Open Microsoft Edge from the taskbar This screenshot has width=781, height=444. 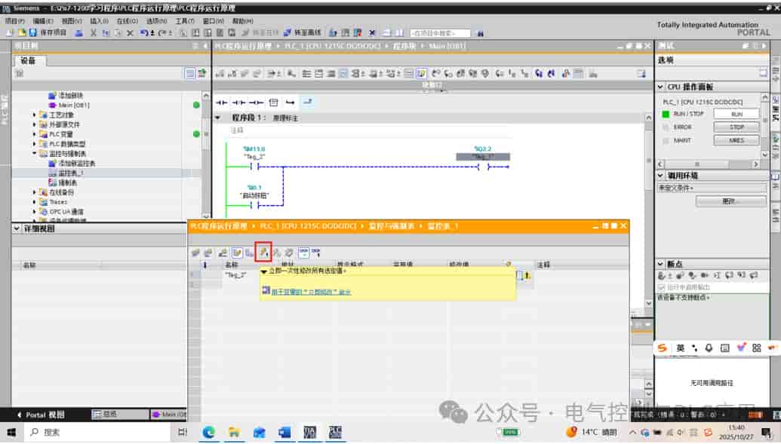[208, 432]
